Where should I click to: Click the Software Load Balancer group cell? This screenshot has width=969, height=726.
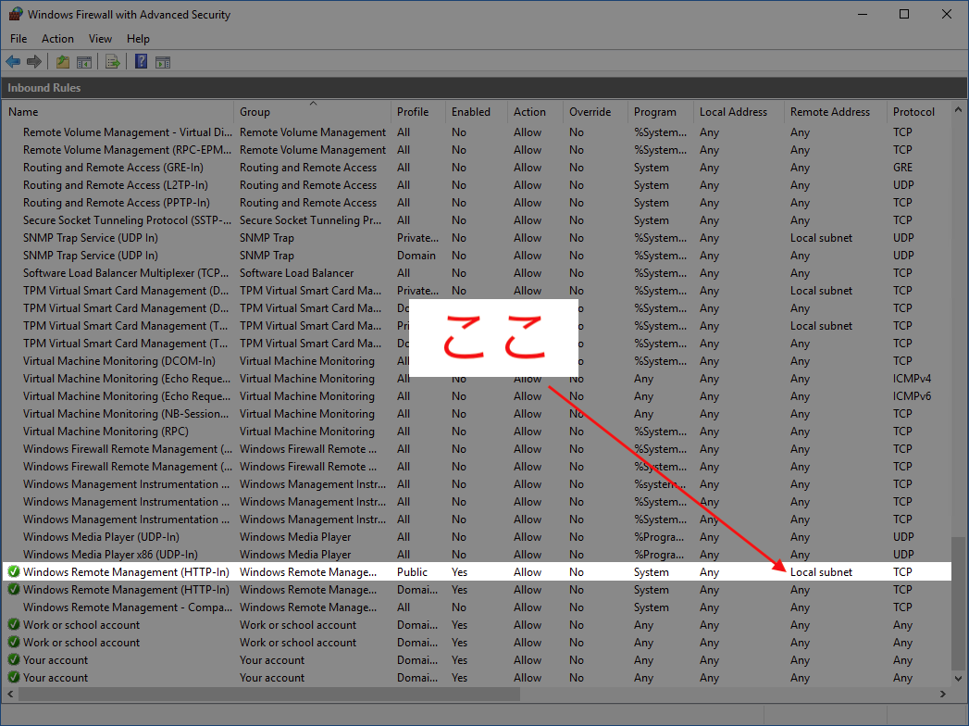click(x=297, y=273)
